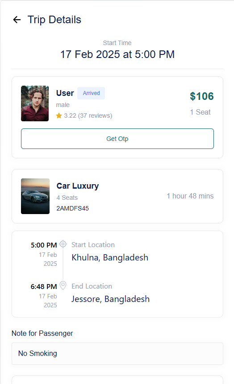Viewport: 234px width, 384px height.
Task: Click the User passenger name
Action: point(65,93)
